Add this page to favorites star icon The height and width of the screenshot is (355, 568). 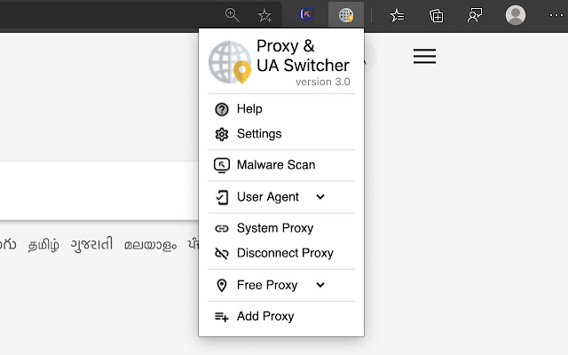pos(264,16)
